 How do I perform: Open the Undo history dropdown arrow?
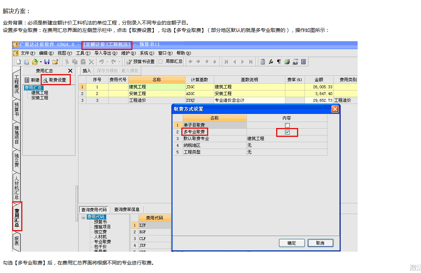107,62
